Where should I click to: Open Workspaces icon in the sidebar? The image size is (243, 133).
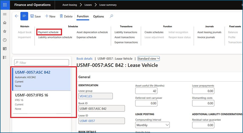(5, 49)
